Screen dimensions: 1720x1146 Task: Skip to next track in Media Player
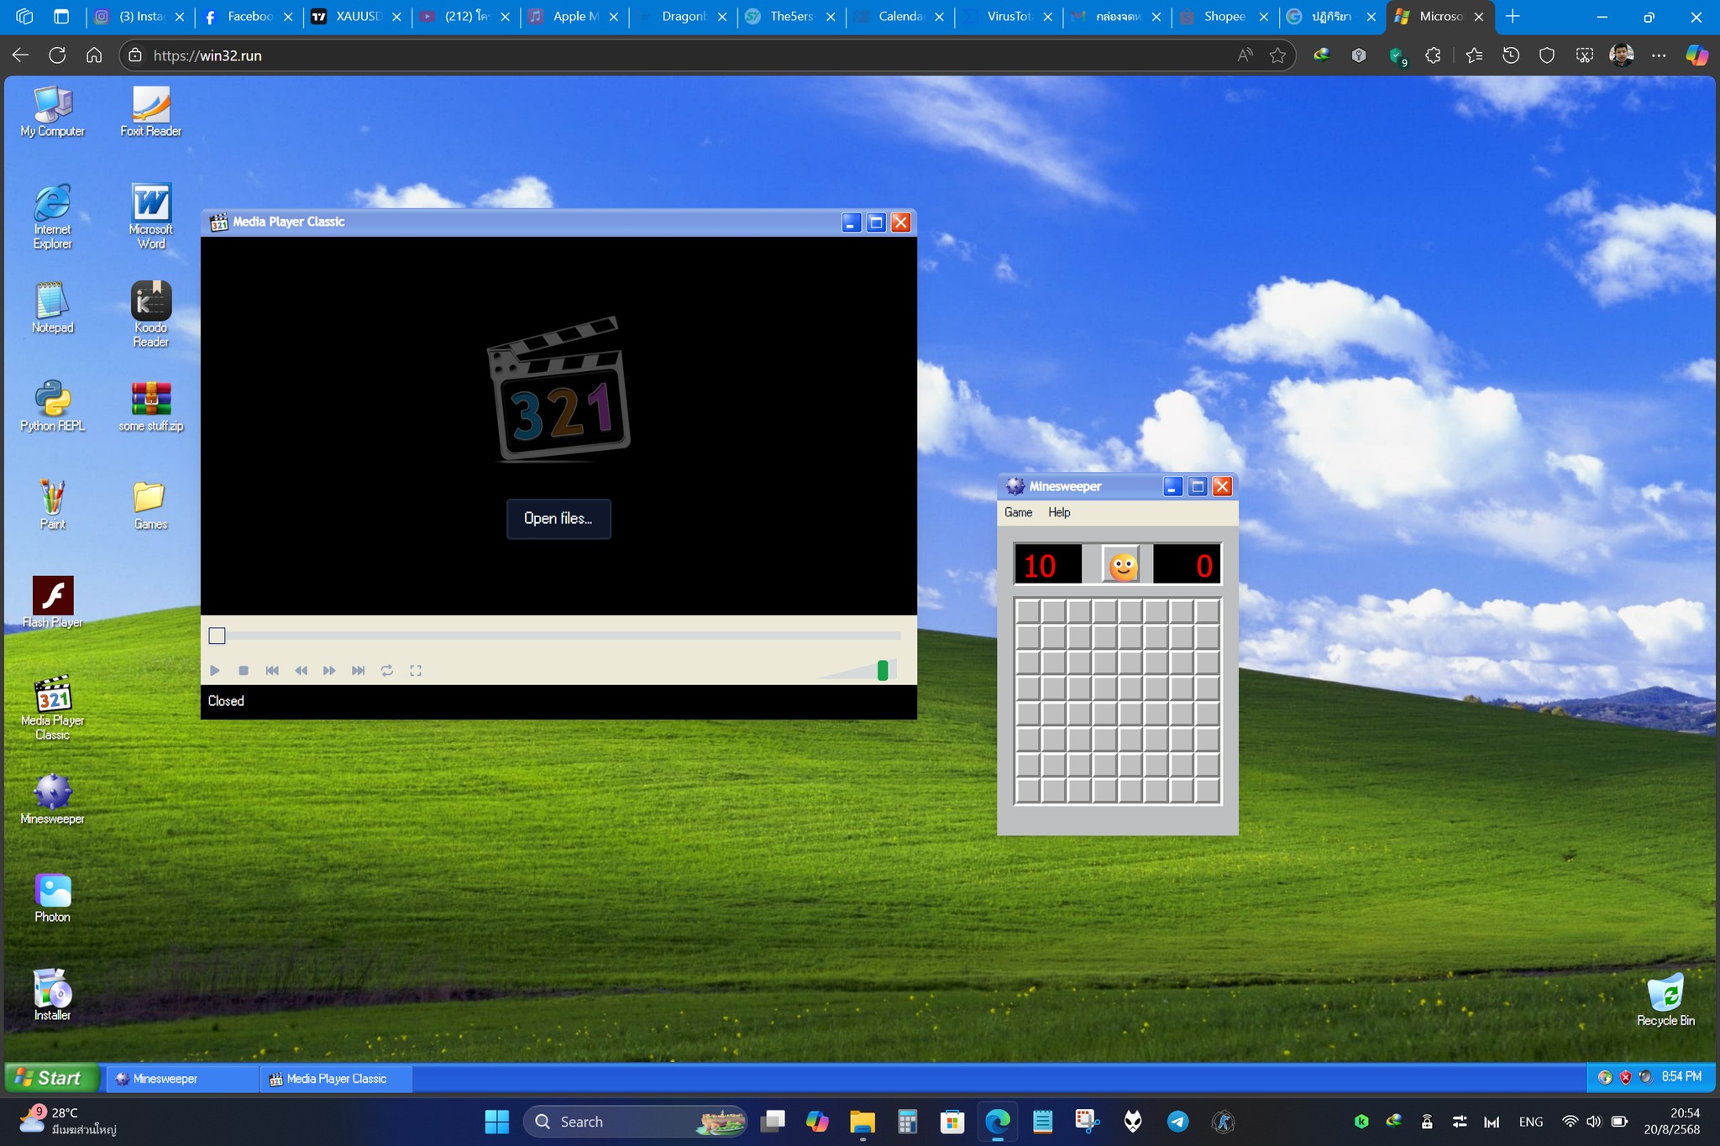358,671
